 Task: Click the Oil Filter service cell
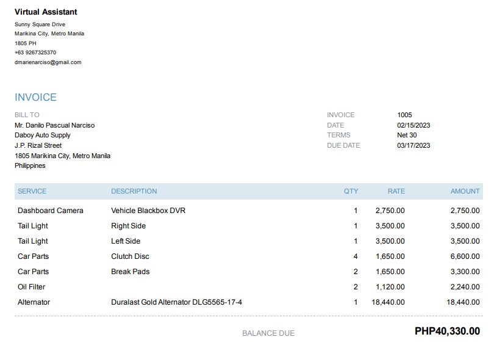coord(31,287)
